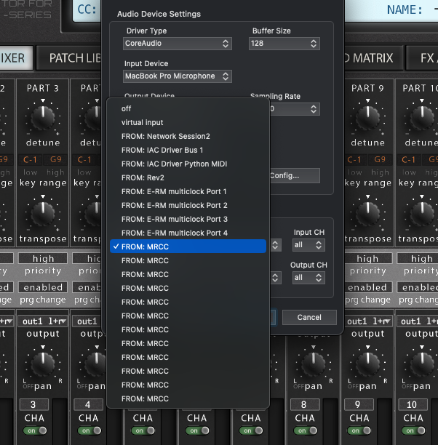The image size is (438, 445).
Task: Toggle the channel 10 on switch
Action: pyautogui.click(x=415, y=431)
